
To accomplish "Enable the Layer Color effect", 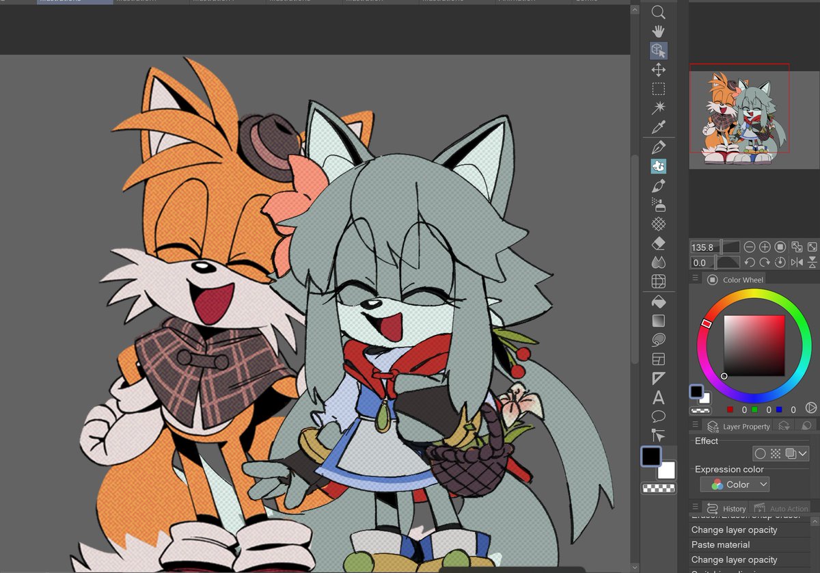I will coord(791,453).
